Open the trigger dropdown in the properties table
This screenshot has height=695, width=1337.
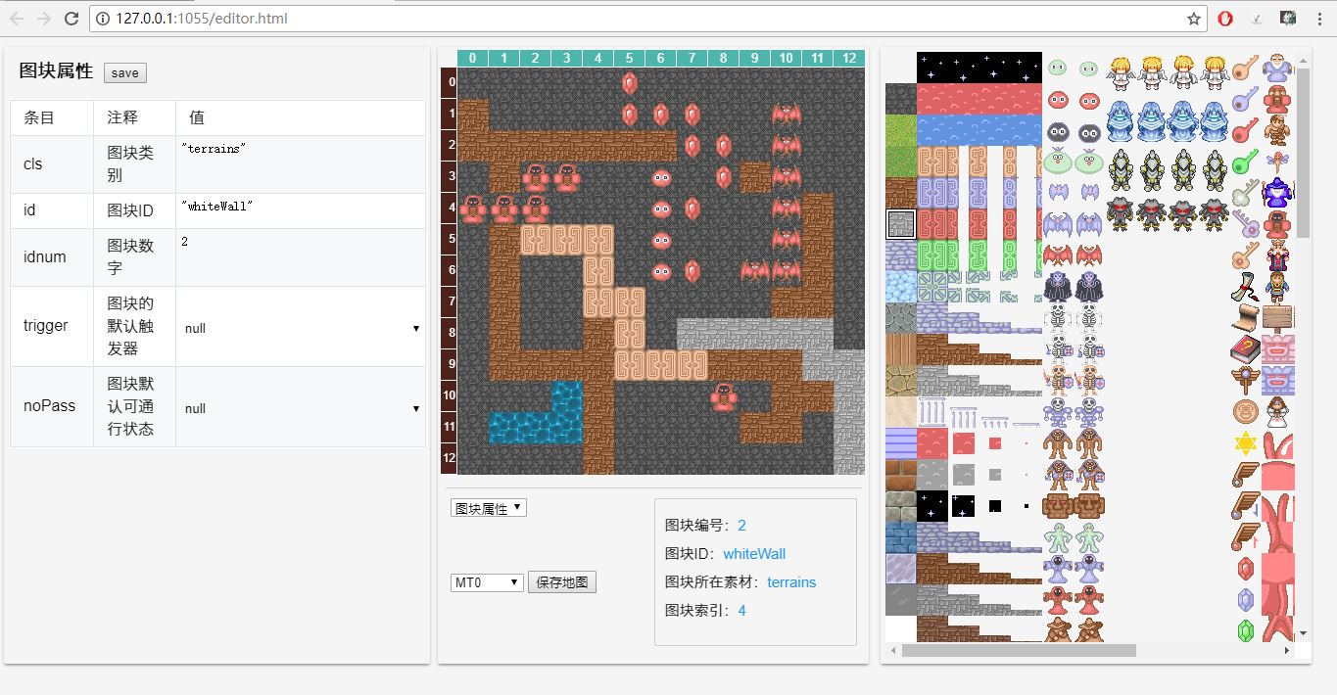point(301,328)
